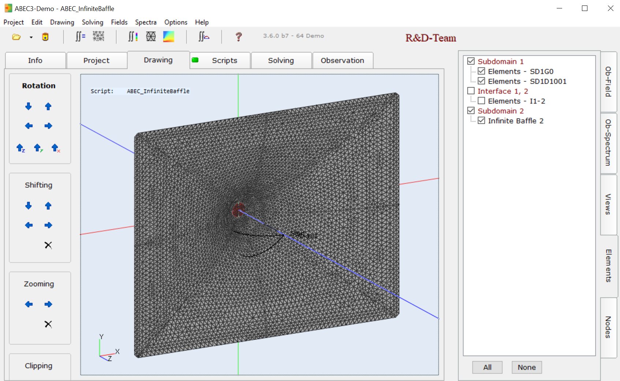Select the Interface 1, 2 tree label
Image resolution: width=620 pixels, height=381 pixels.
[x=503, y=91]
